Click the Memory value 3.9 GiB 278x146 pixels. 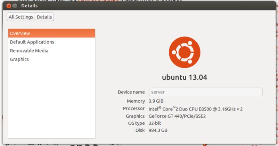coord(156,101)
